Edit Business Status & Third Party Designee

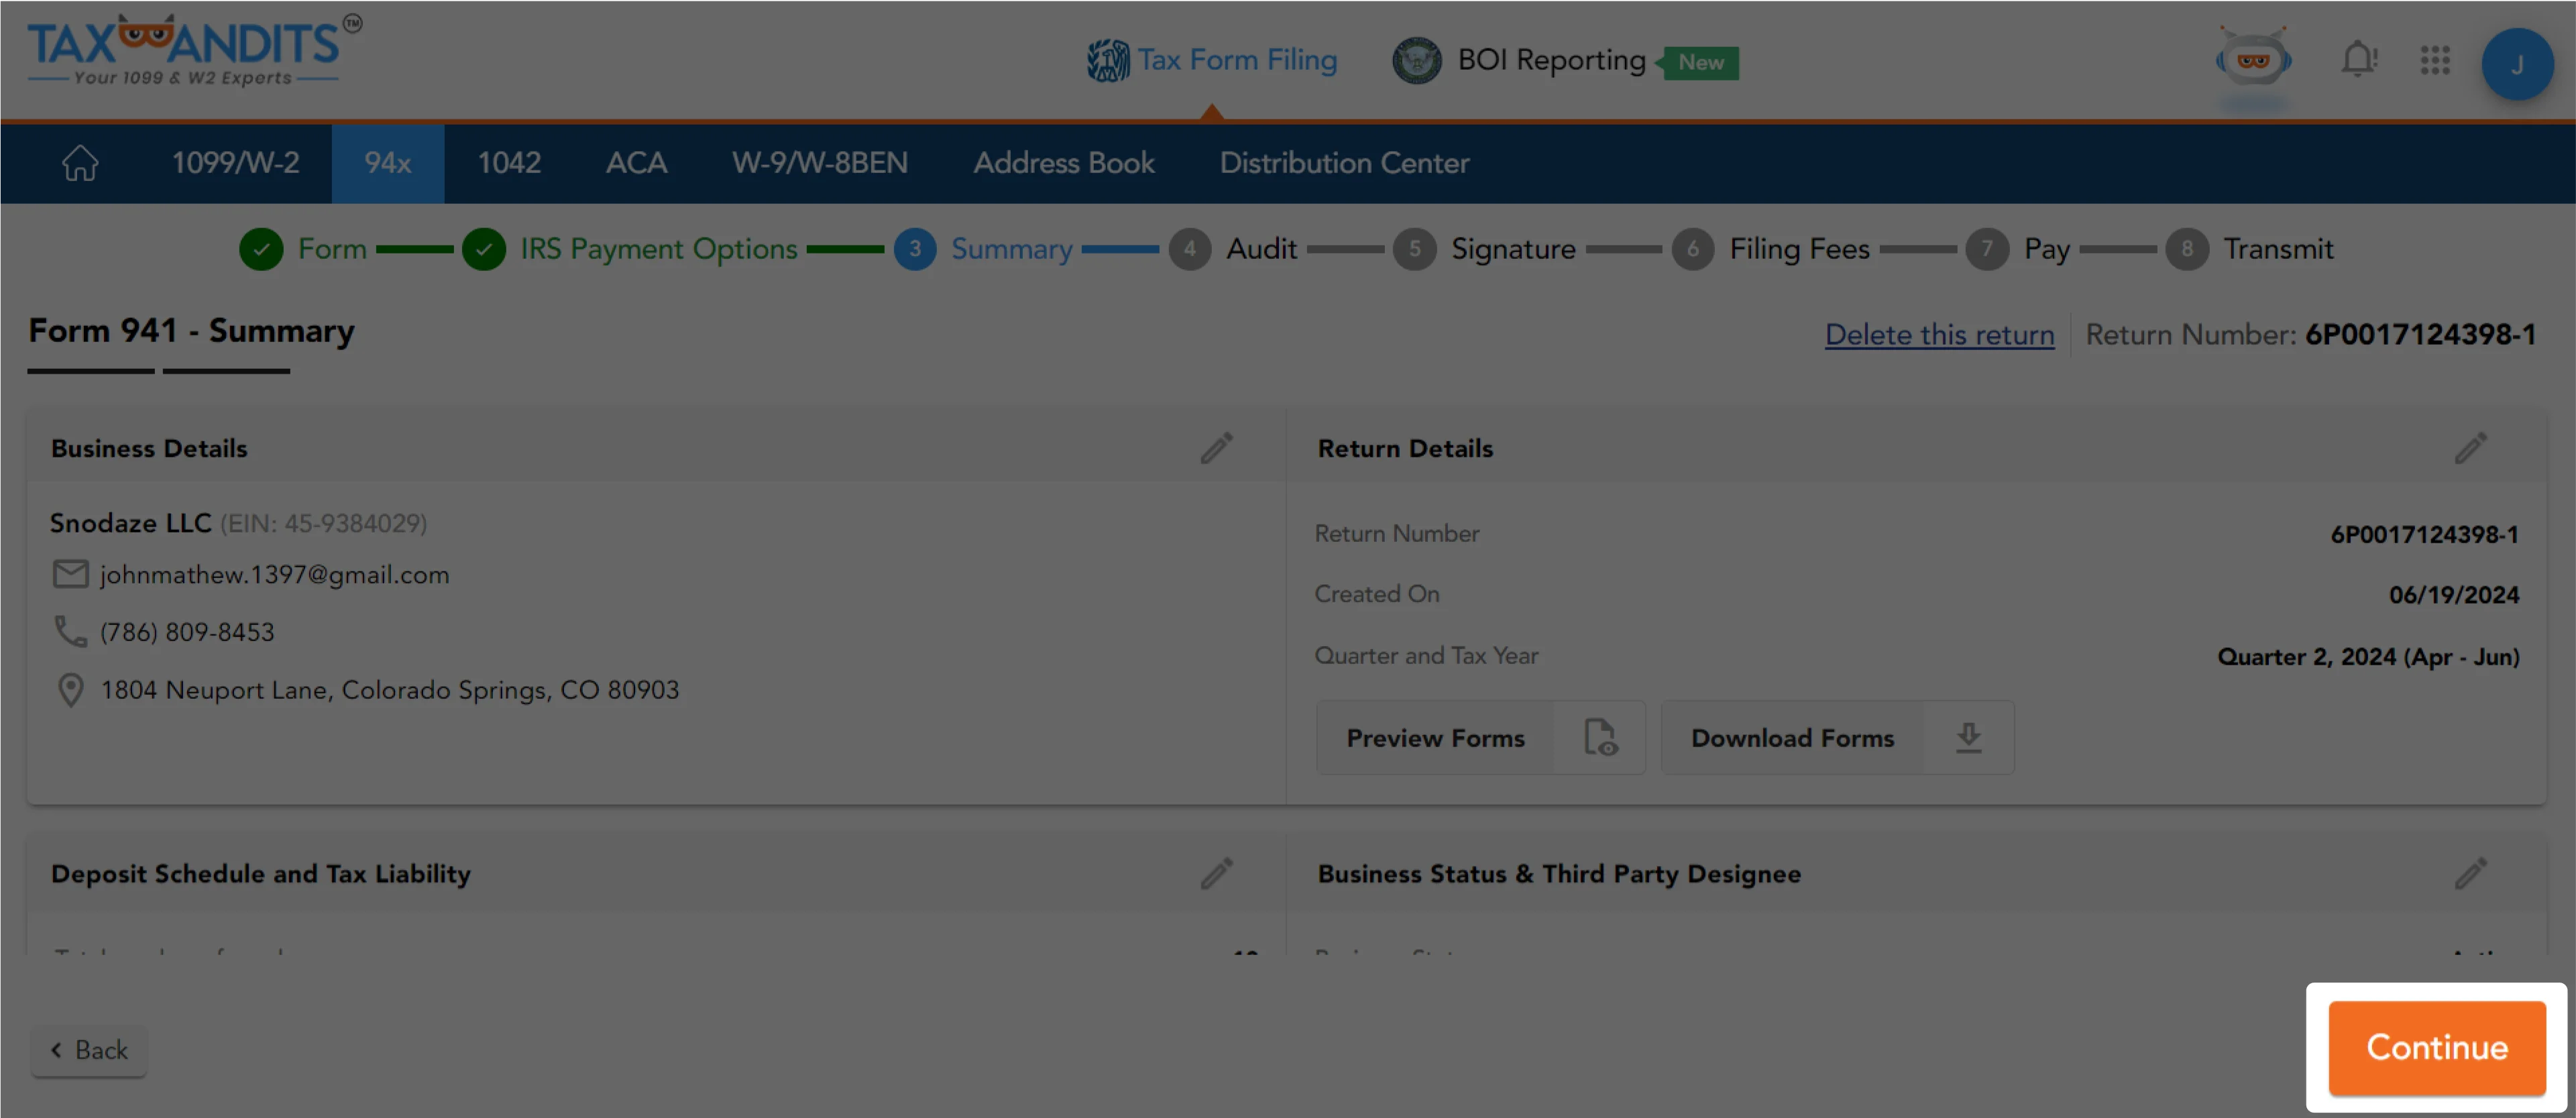(2471, 873)
